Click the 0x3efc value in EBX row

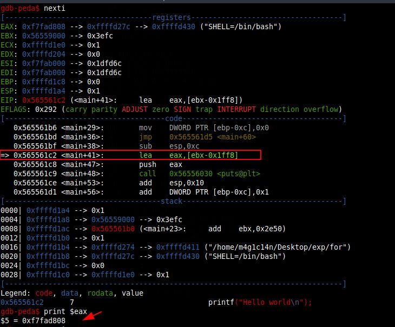[100, 36]
